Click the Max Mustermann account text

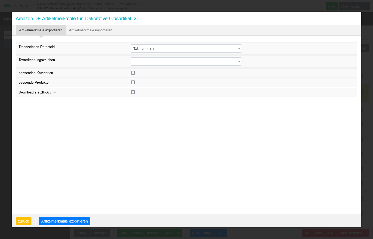coord(63,4)
